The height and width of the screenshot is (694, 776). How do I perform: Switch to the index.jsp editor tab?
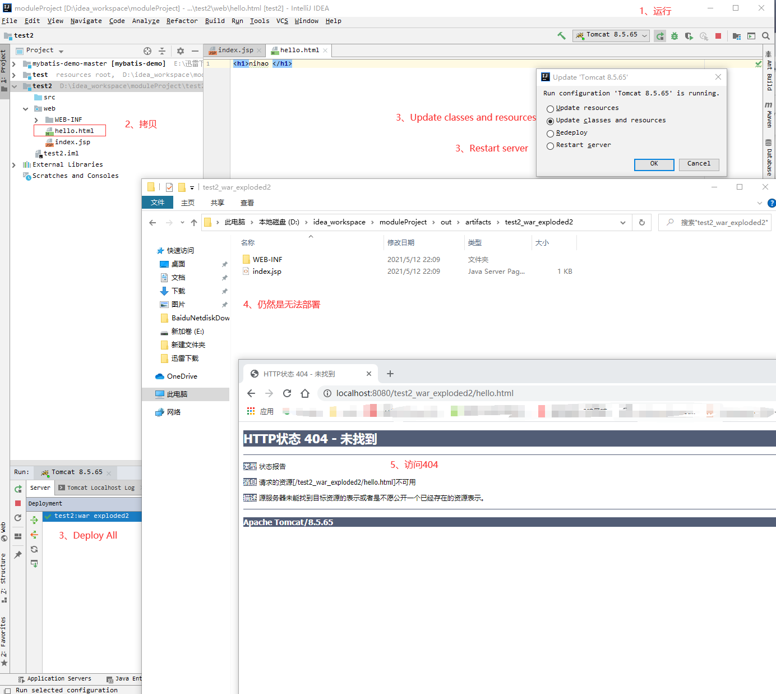point(235,50)
